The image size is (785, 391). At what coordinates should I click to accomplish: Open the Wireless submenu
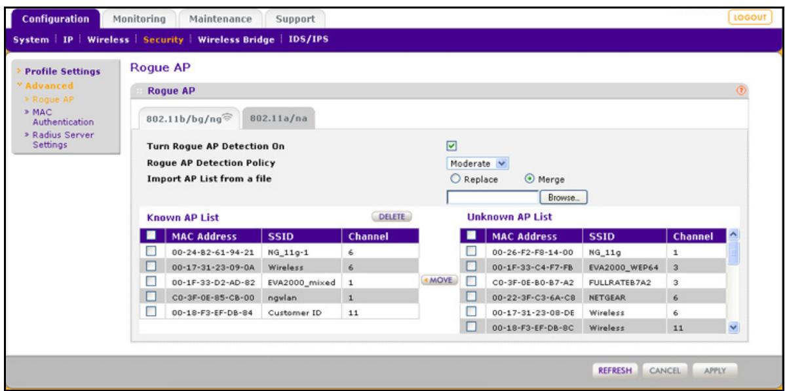pyautogui.click(x=108, y=40)
